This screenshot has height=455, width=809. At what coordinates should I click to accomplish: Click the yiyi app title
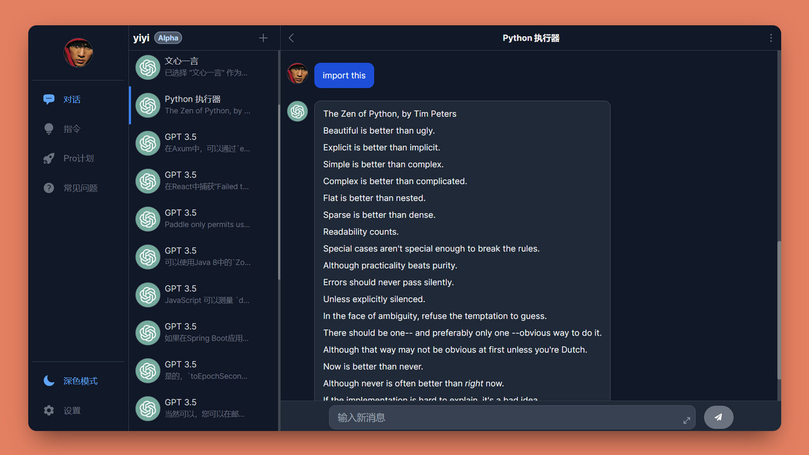142,38
